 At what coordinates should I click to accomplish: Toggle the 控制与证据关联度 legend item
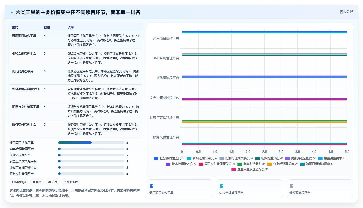click(236, 158)
